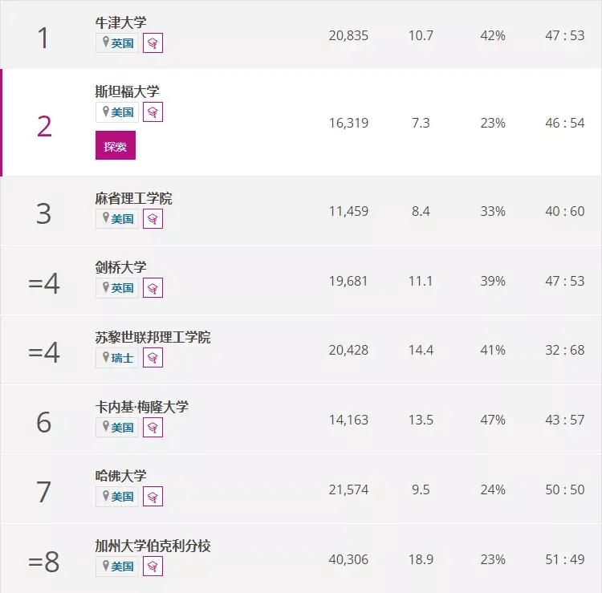Screen dimensions: 602x593
Task: Open the 剑桥大学 university link
Action: click(120, 267)
